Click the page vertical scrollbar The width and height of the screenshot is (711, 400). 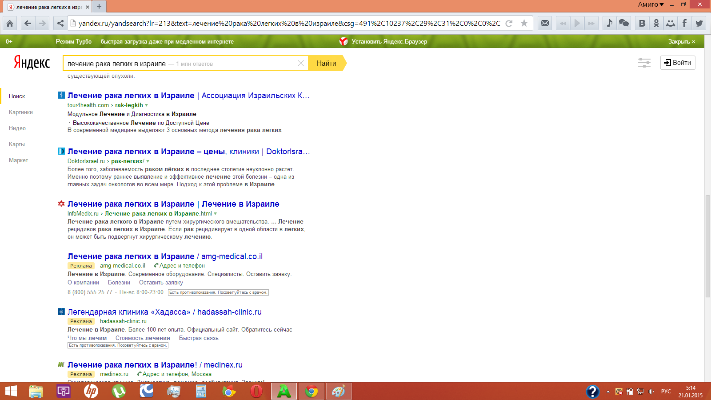point(707,246)
